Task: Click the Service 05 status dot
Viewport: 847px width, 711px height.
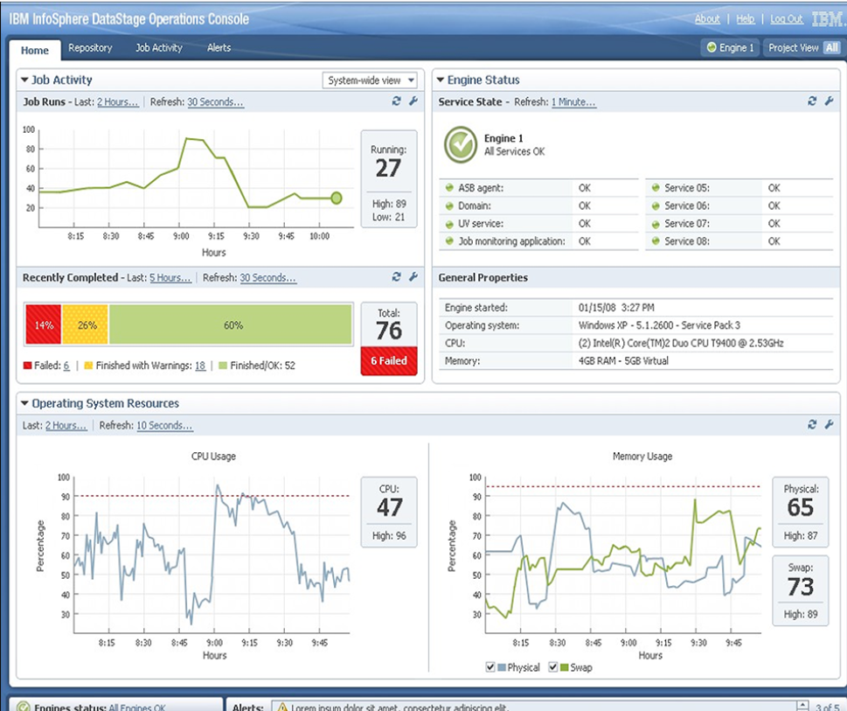Action: pos(656,187)
